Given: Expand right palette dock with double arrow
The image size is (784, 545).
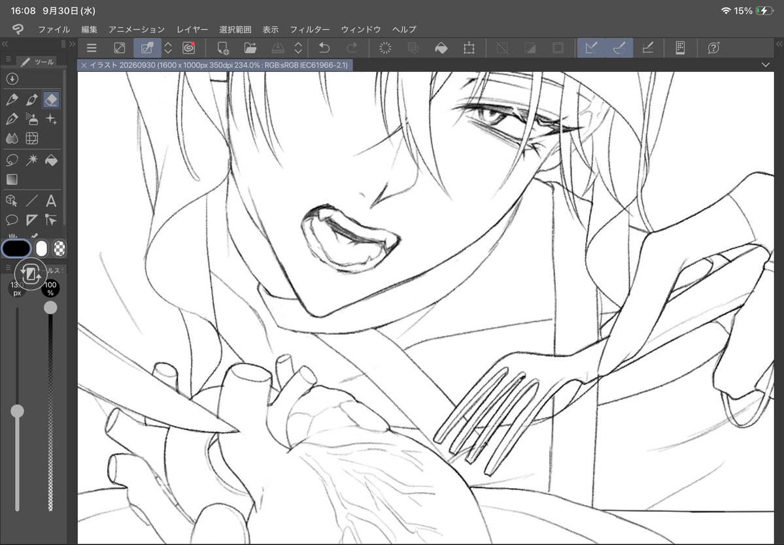Looking at the screenshot, I should coord(779,44).
